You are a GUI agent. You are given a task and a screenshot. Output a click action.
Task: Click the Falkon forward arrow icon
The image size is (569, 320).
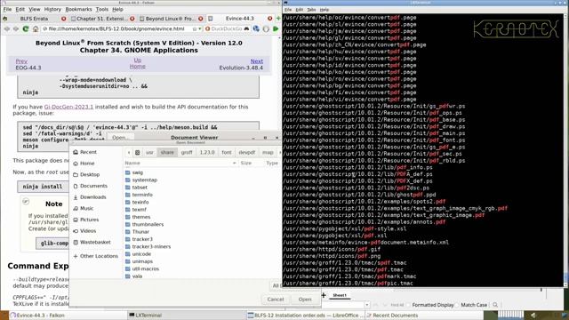pyautogui.click(x=16, y=28)
